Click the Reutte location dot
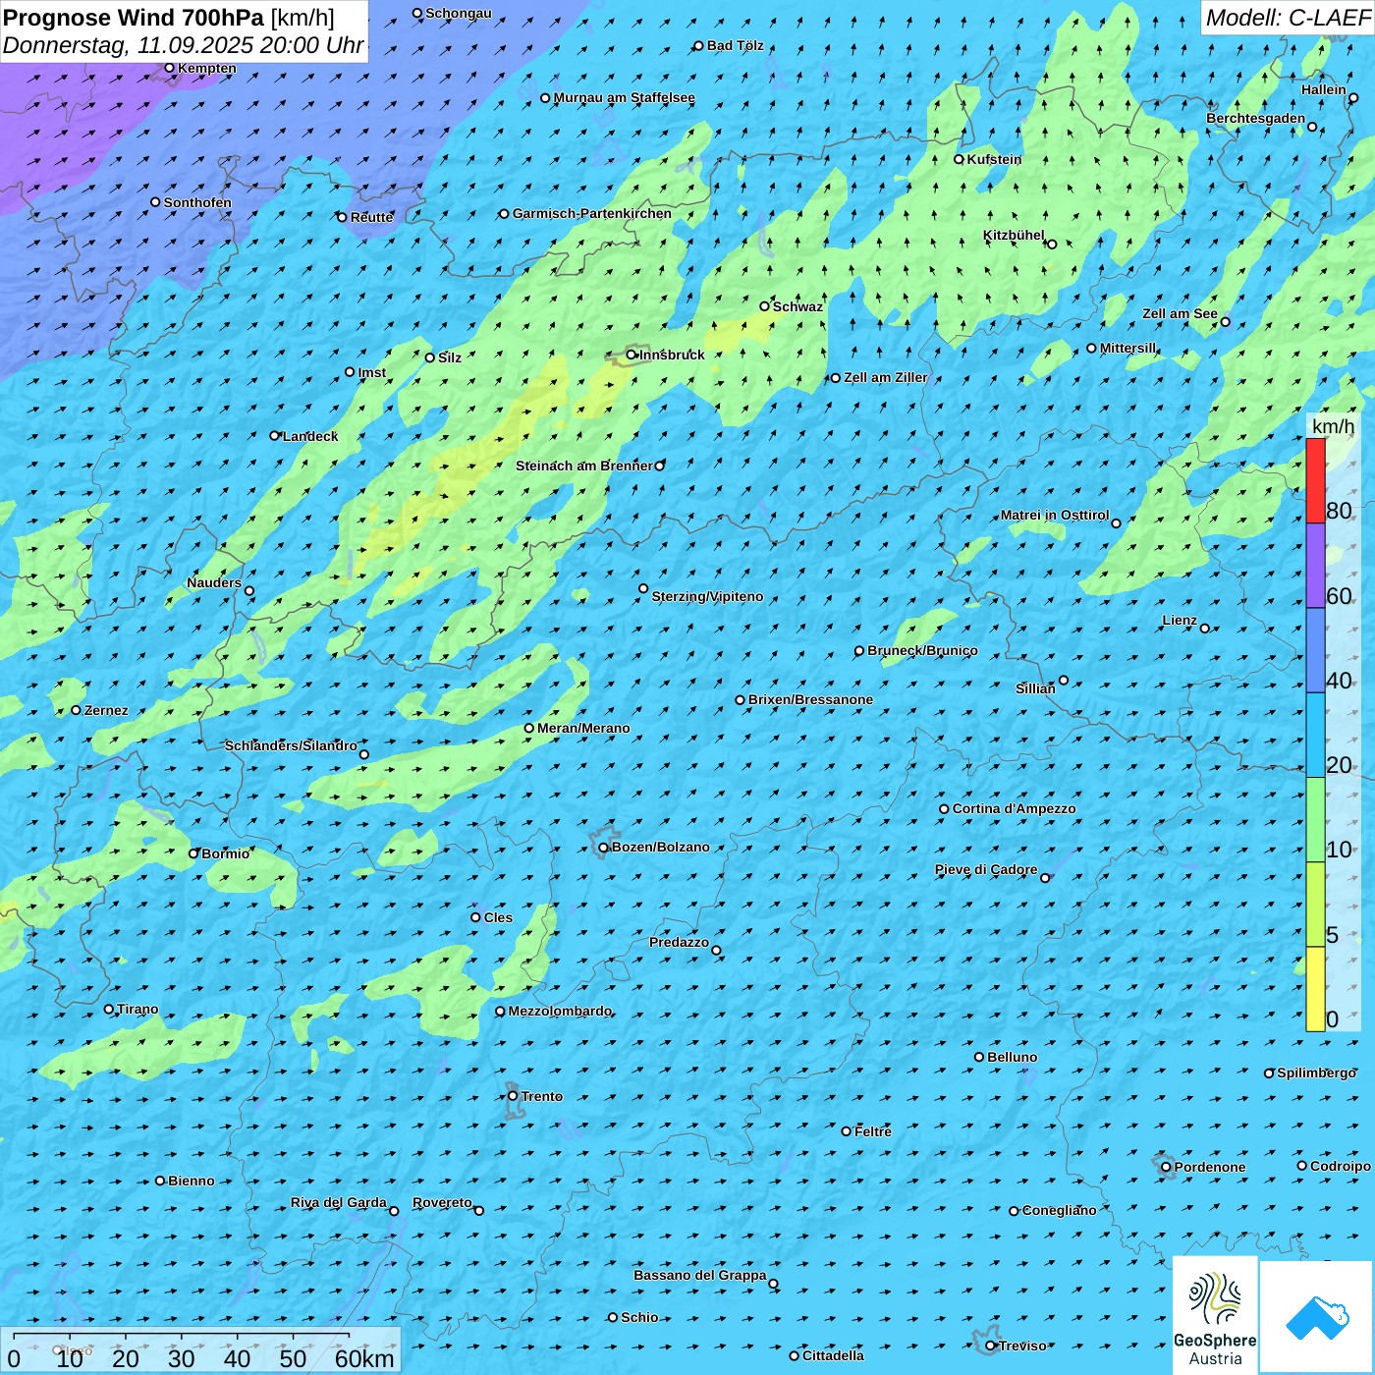Viewport: 1375px width, 1375px height. click(x=342, y=217)
